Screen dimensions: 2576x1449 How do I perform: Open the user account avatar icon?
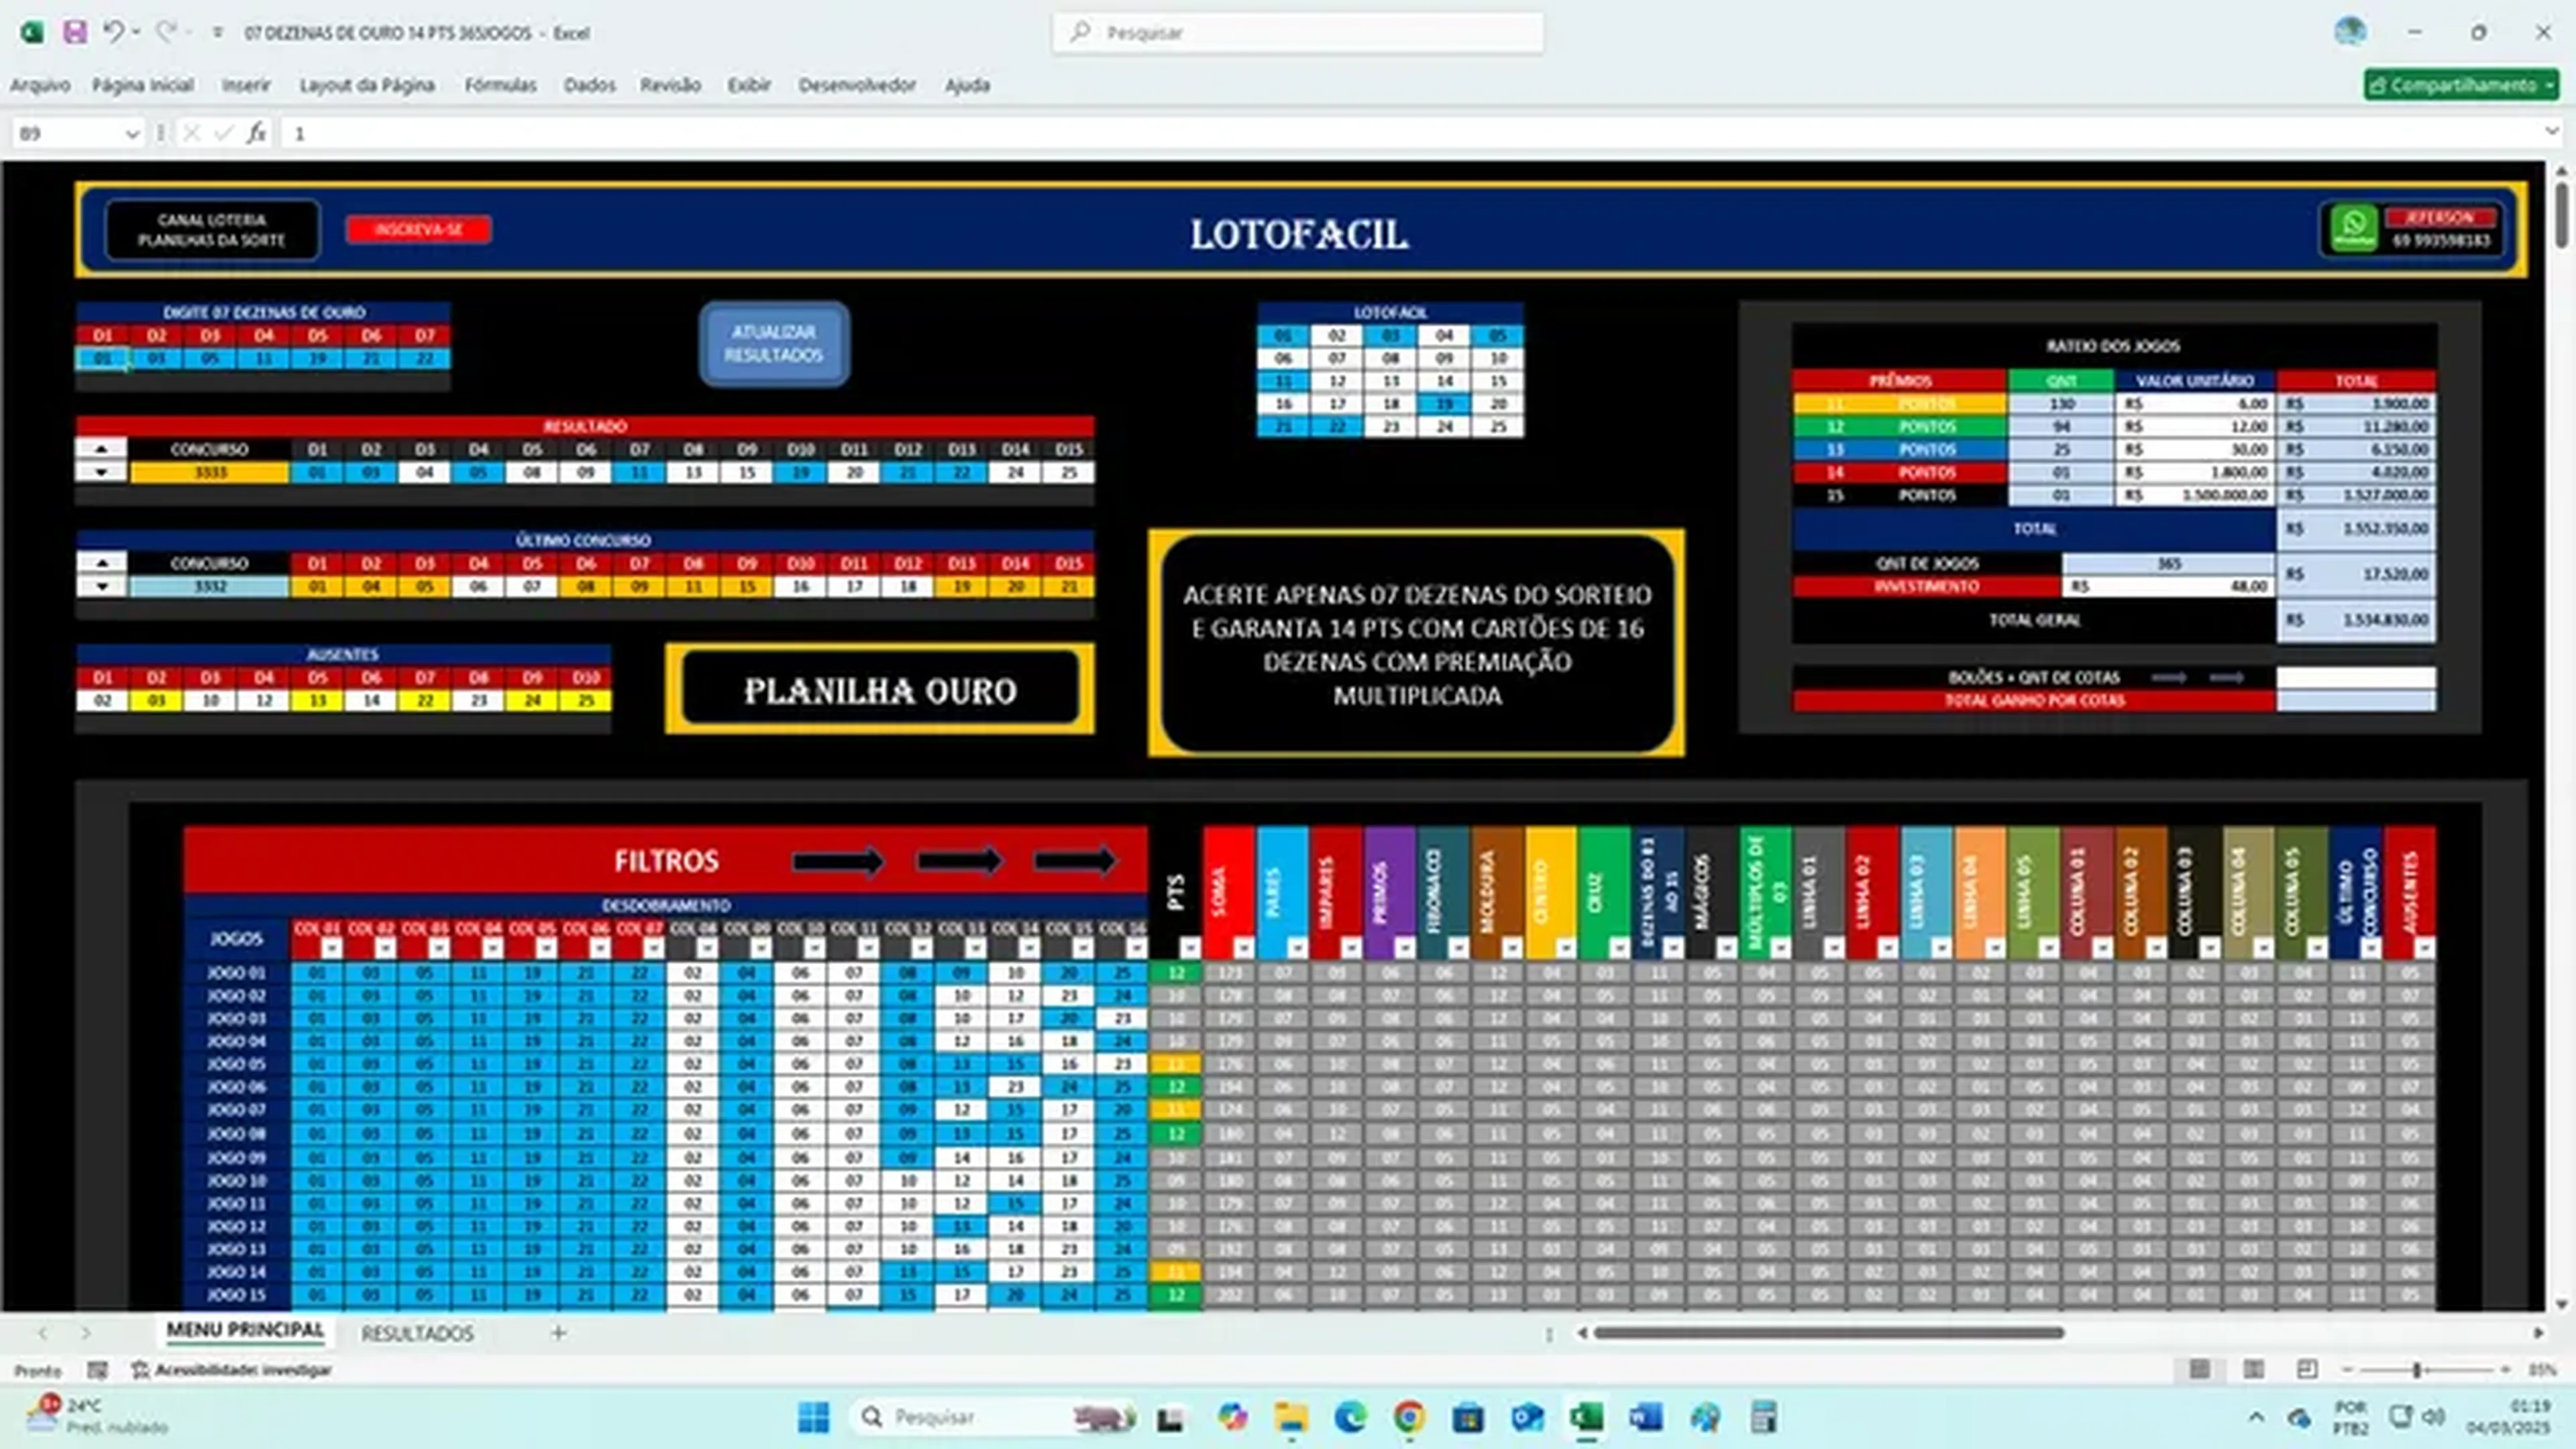tap(2350, 31)
